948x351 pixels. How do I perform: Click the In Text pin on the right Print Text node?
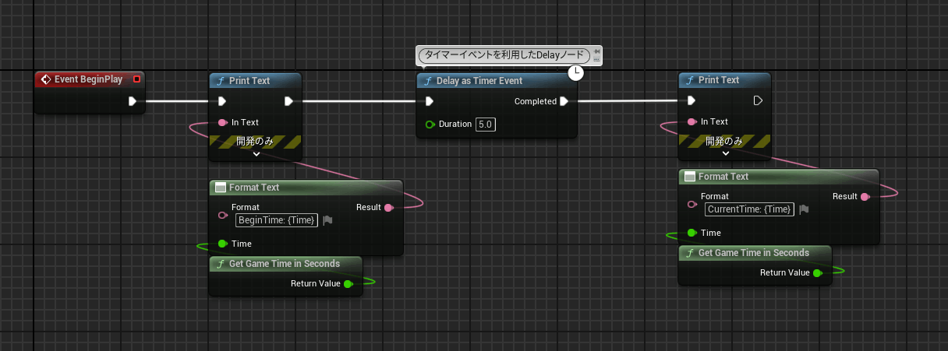[x=692, y=121]
